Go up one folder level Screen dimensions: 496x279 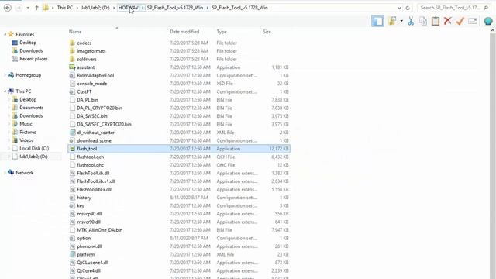pyautogui.click(x=36, y=8)
